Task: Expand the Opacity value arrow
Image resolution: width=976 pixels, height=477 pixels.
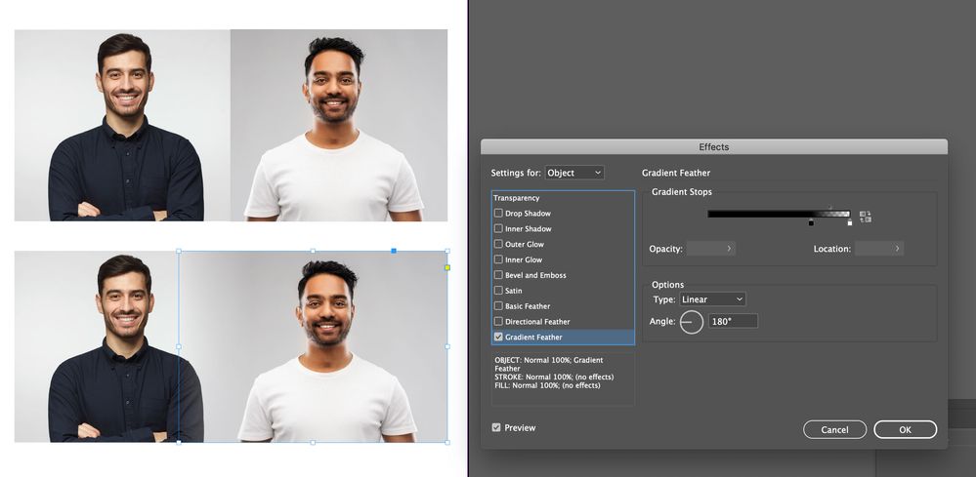Action: point(729,249)
